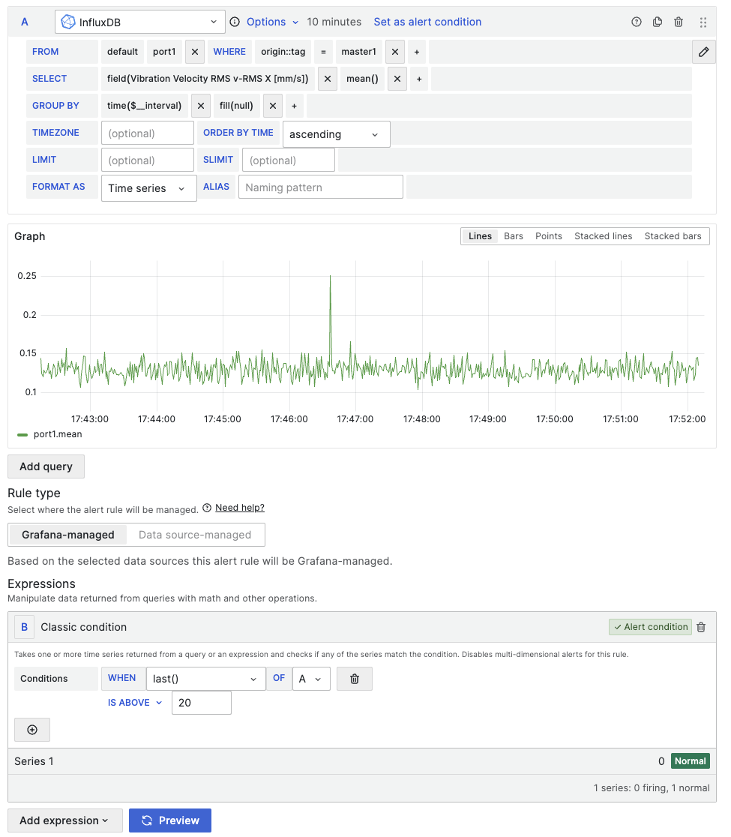Viewport: 731px width, 837px height.
Task: Click the query help icon
Action: coord(637,22)
